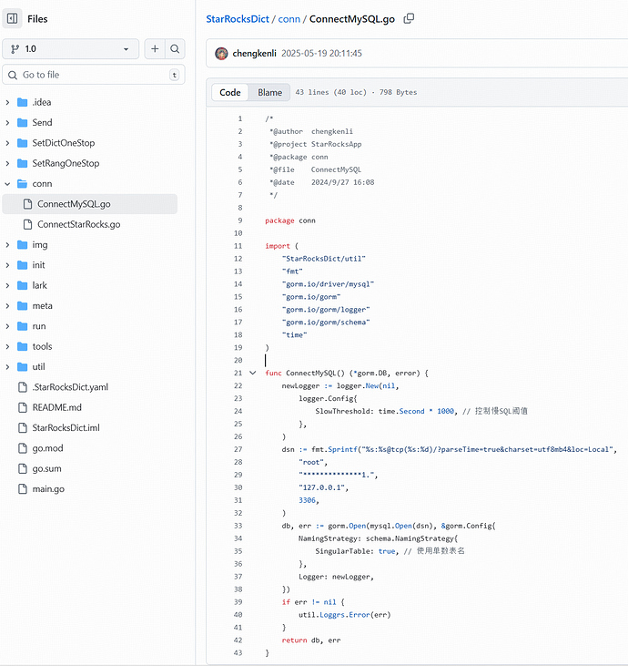Open the conn breadcrumb link

289,18
